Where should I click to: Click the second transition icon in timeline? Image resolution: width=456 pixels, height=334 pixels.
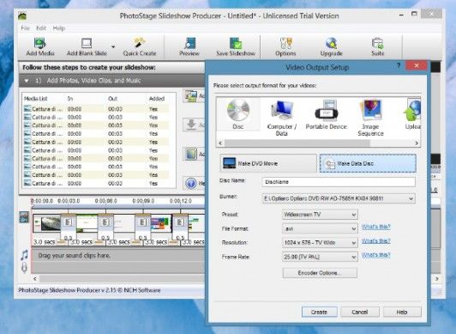105,222
